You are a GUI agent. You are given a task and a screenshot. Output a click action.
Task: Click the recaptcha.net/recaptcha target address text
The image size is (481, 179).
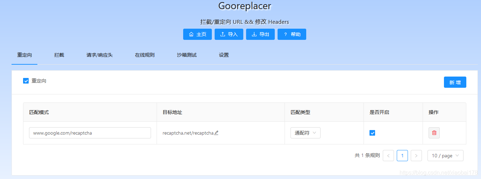tap(188, 133)
